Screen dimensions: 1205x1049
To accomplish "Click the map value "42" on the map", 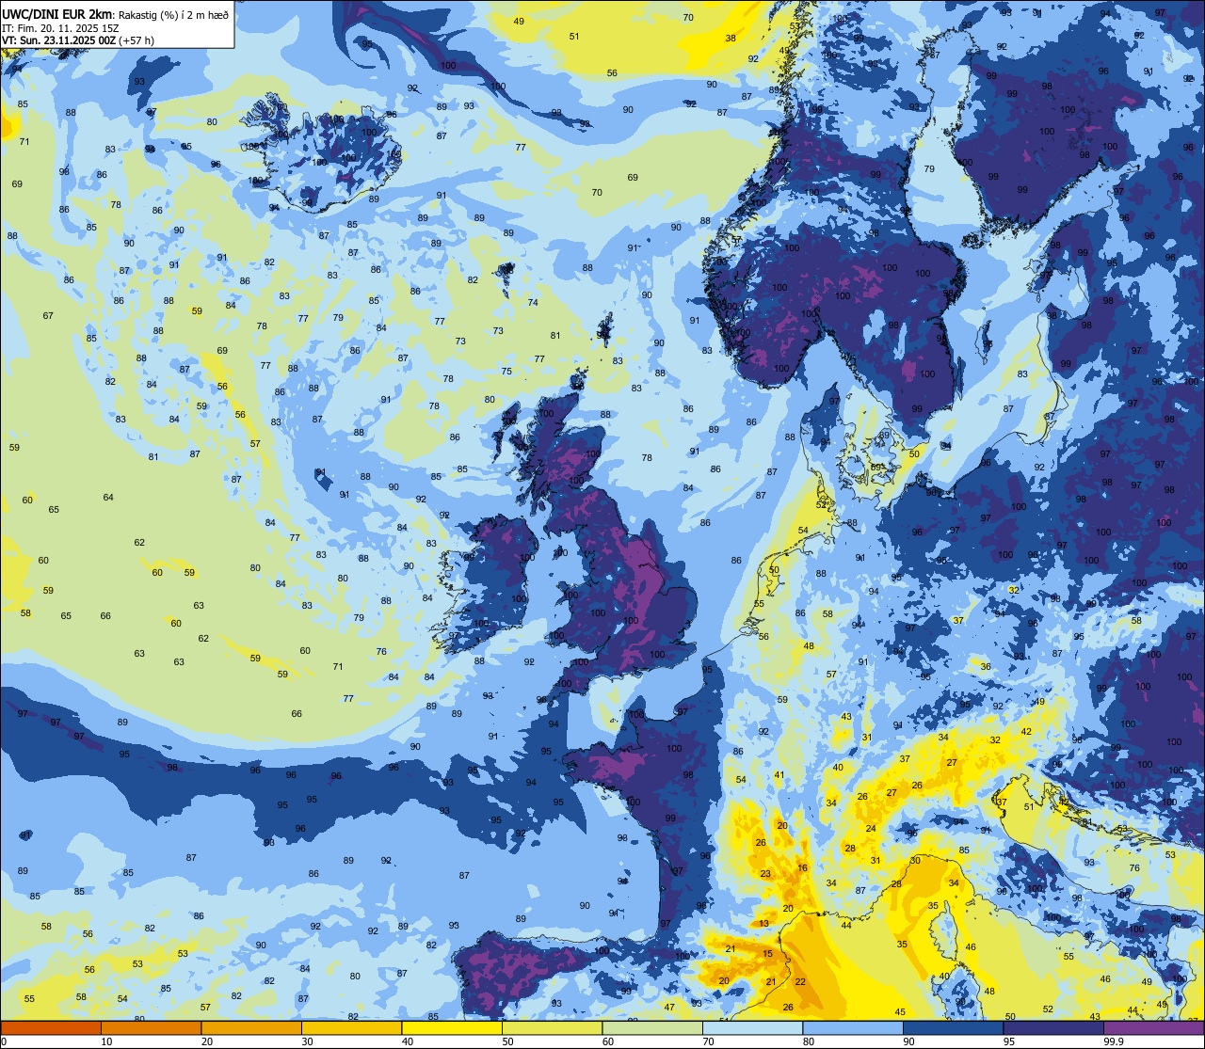I will pos(1027,731).
